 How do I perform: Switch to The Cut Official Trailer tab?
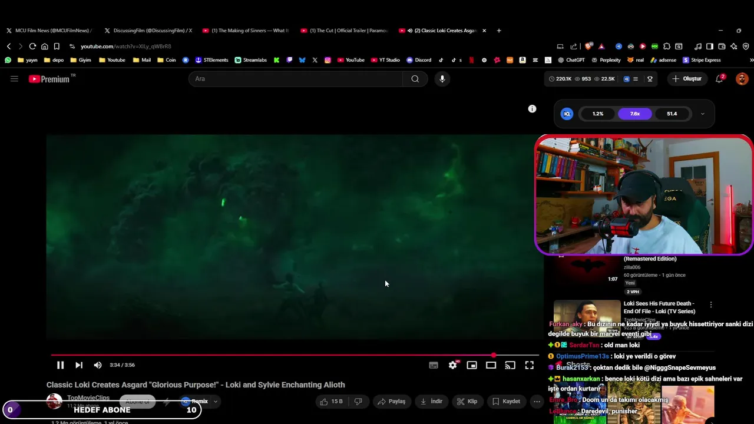point(344,31)
